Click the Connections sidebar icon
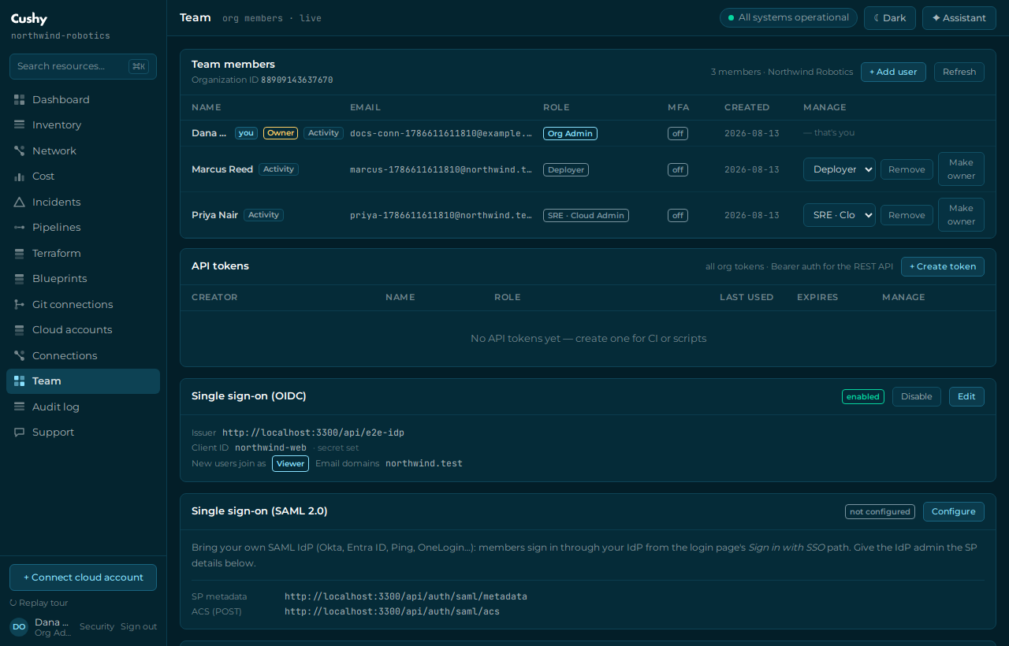This screenshot has height=646, width=1009. click(19, 355)
